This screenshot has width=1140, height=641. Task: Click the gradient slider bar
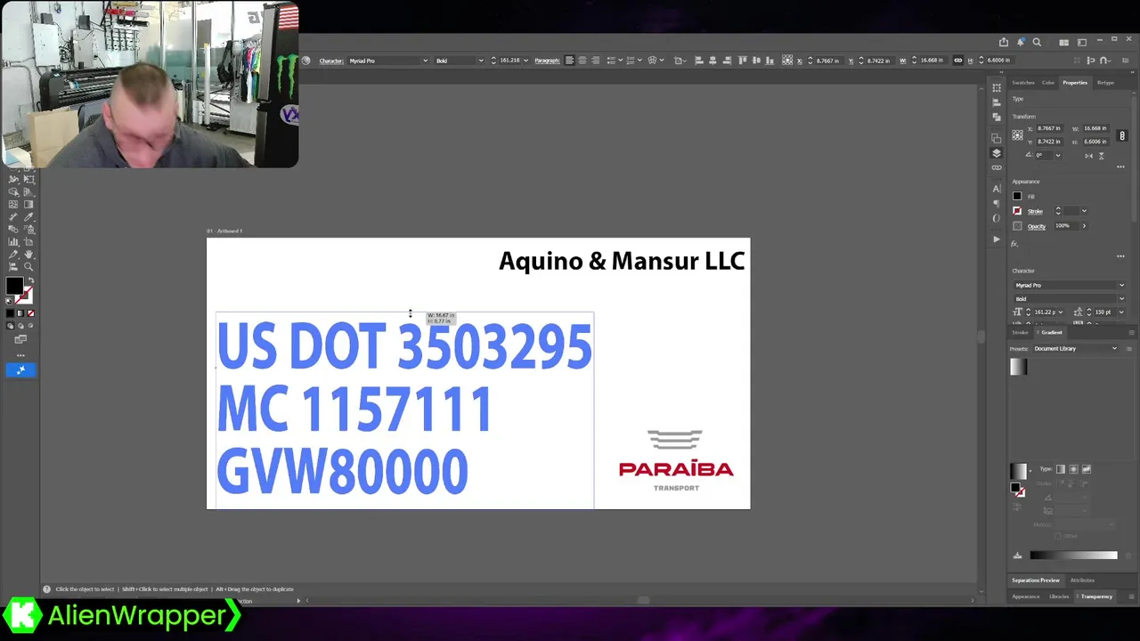click(x=1074, y=556)
